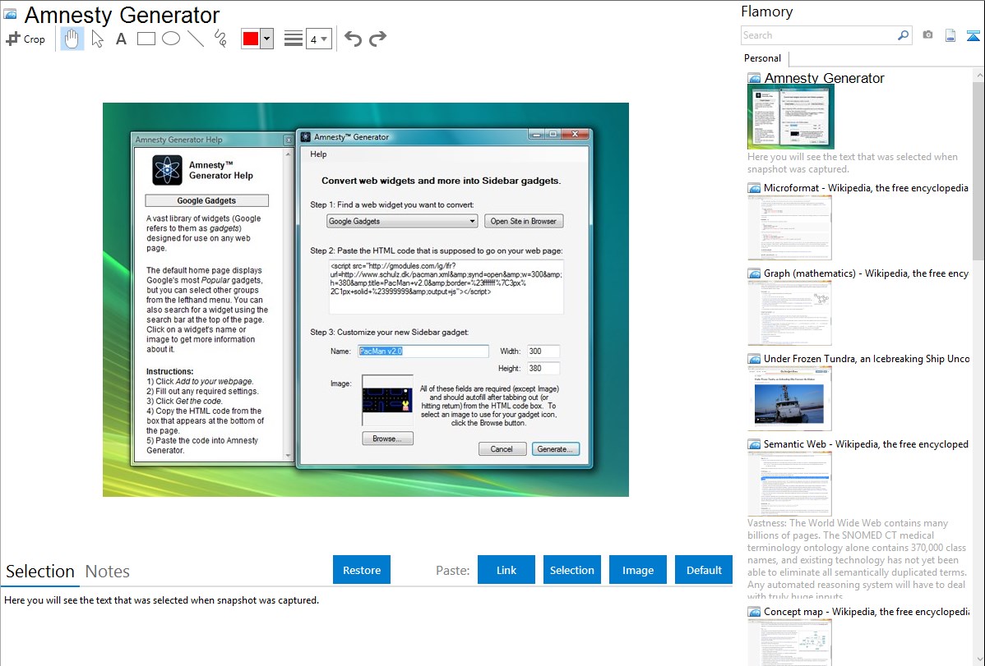Click the Paste Image button

click(x=637, y=570)
